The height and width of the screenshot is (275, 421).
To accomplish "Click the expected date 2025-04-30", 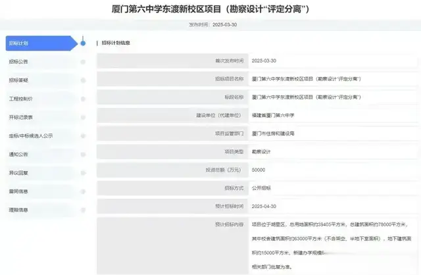I will [x=264, y=207].
